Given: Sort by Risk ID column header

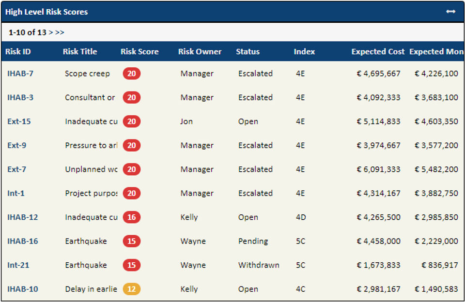Looking at the screenshot, I should (19, 52).
